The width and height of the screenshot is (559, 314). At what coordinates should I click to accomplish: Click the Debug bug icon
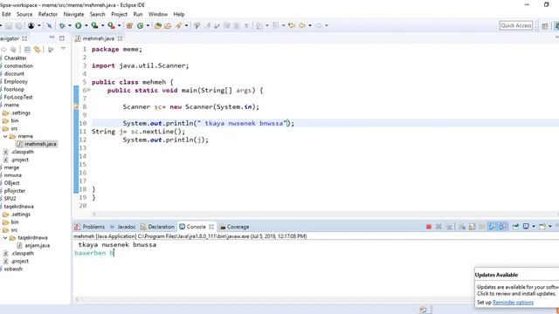coord(62,25)
